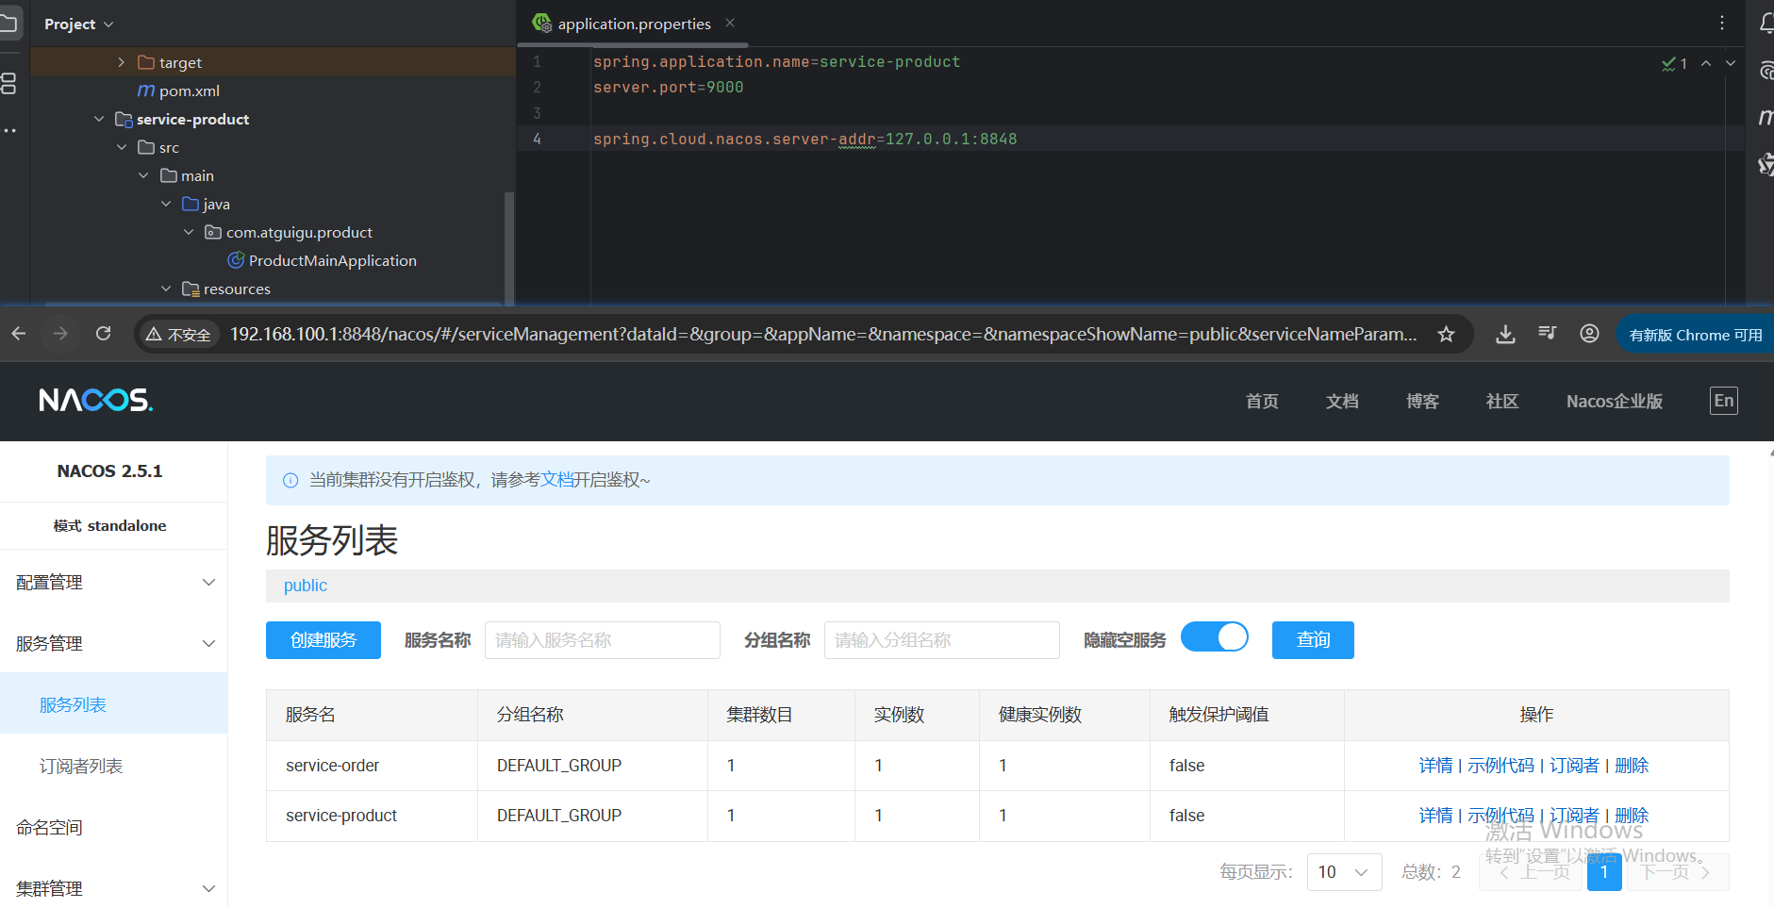The height and width of the screenshot is (908, 1774).
Task: Open 首页 in Nacos header
Action: [1262, 402]
